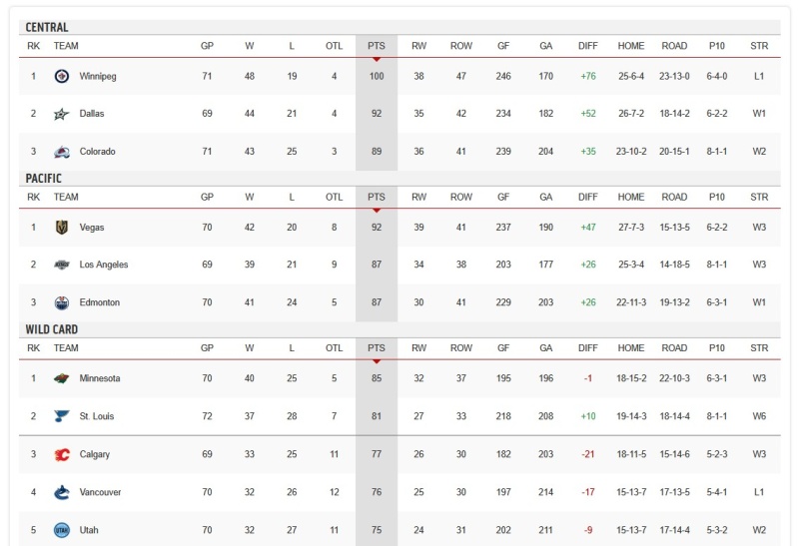Sort Pacific table by PTS header
The width and height of the screenshot is (799, 546).
click(x=377, y=197)
